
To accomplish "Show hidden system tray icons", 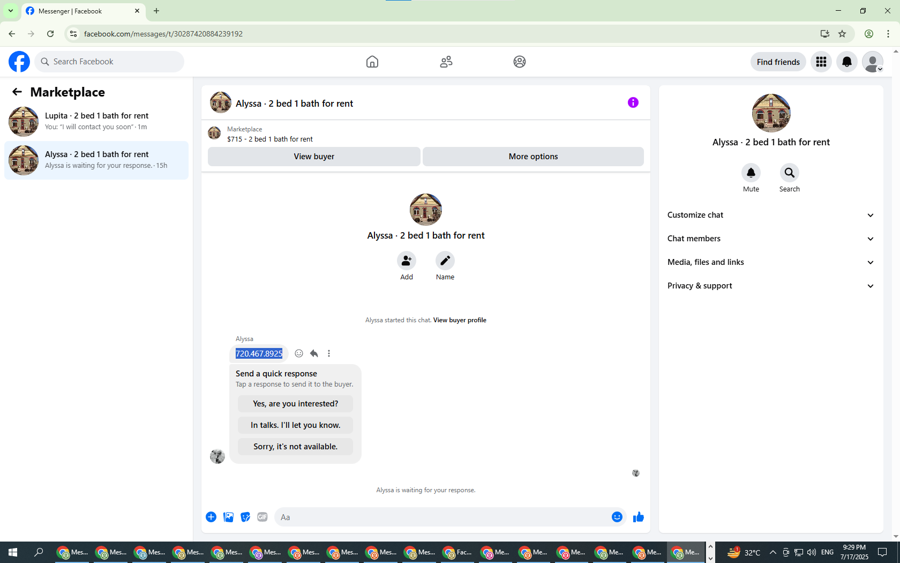I will tap(772, 552).
